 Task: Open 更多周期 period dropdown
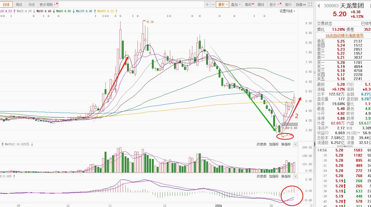(48, 5)
